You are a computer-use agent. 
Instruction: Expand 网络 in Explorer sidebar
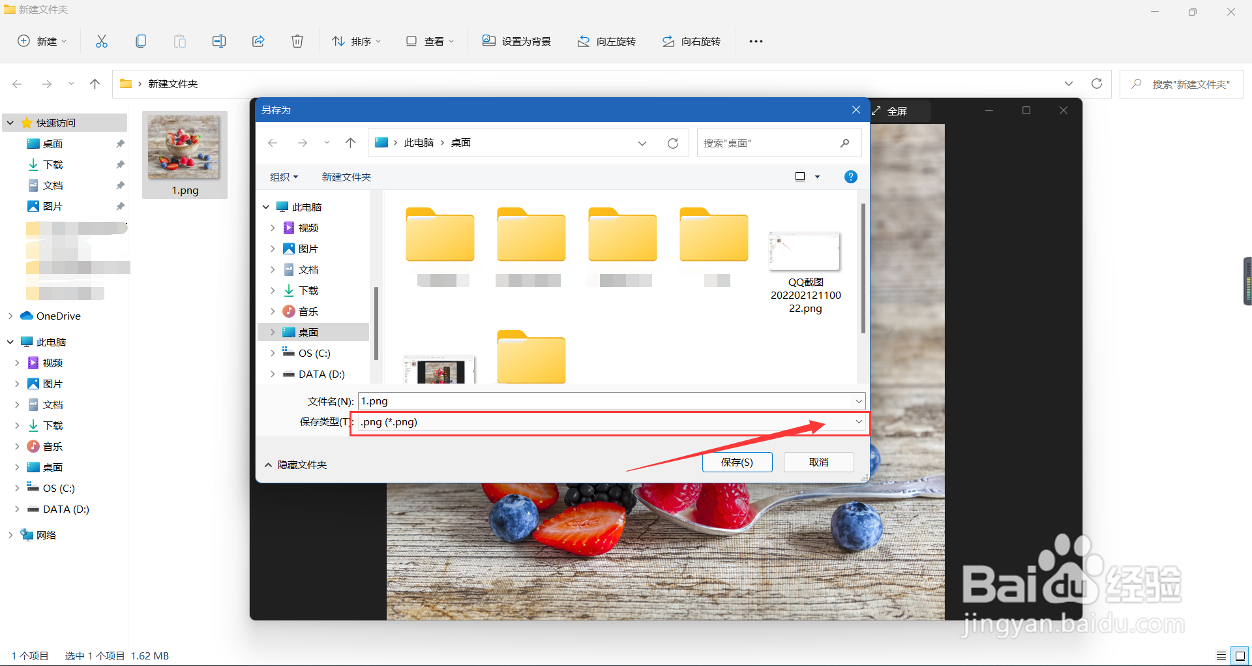(x=10, y=535)
